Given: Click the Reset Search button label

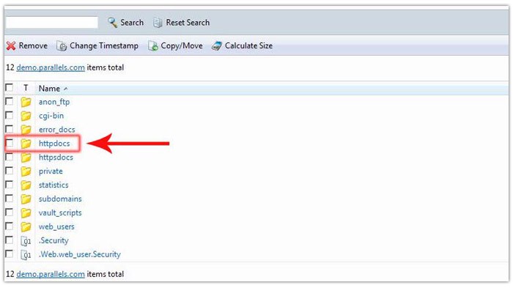Looking at the screenshot, I should (188, 23).
